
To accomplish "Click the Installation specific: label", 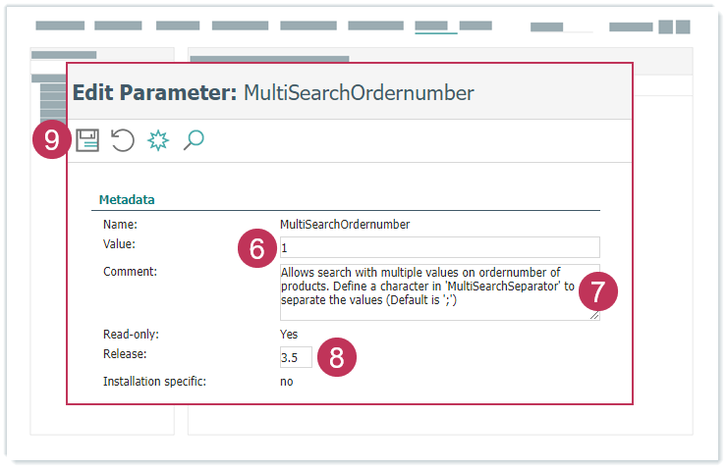I will (x=154, y=382).
